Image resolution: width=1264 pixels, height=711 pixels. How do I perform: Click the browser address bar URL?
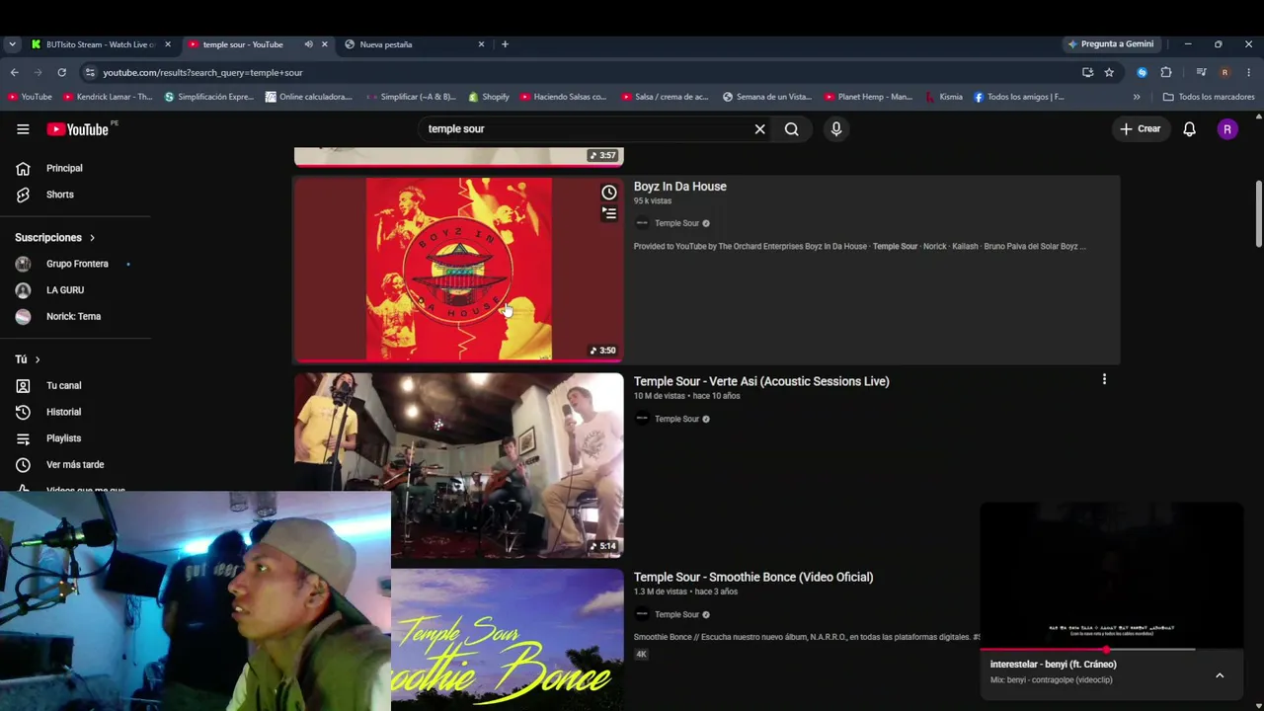(202, 72)
